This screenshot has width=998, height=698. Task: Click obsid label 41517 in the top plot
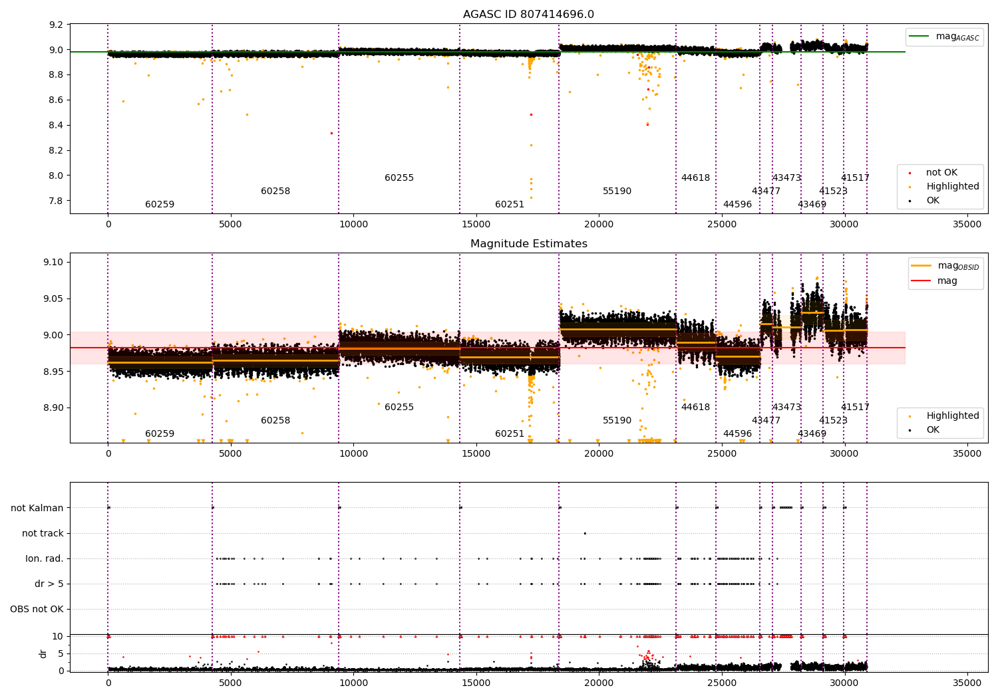855,178
